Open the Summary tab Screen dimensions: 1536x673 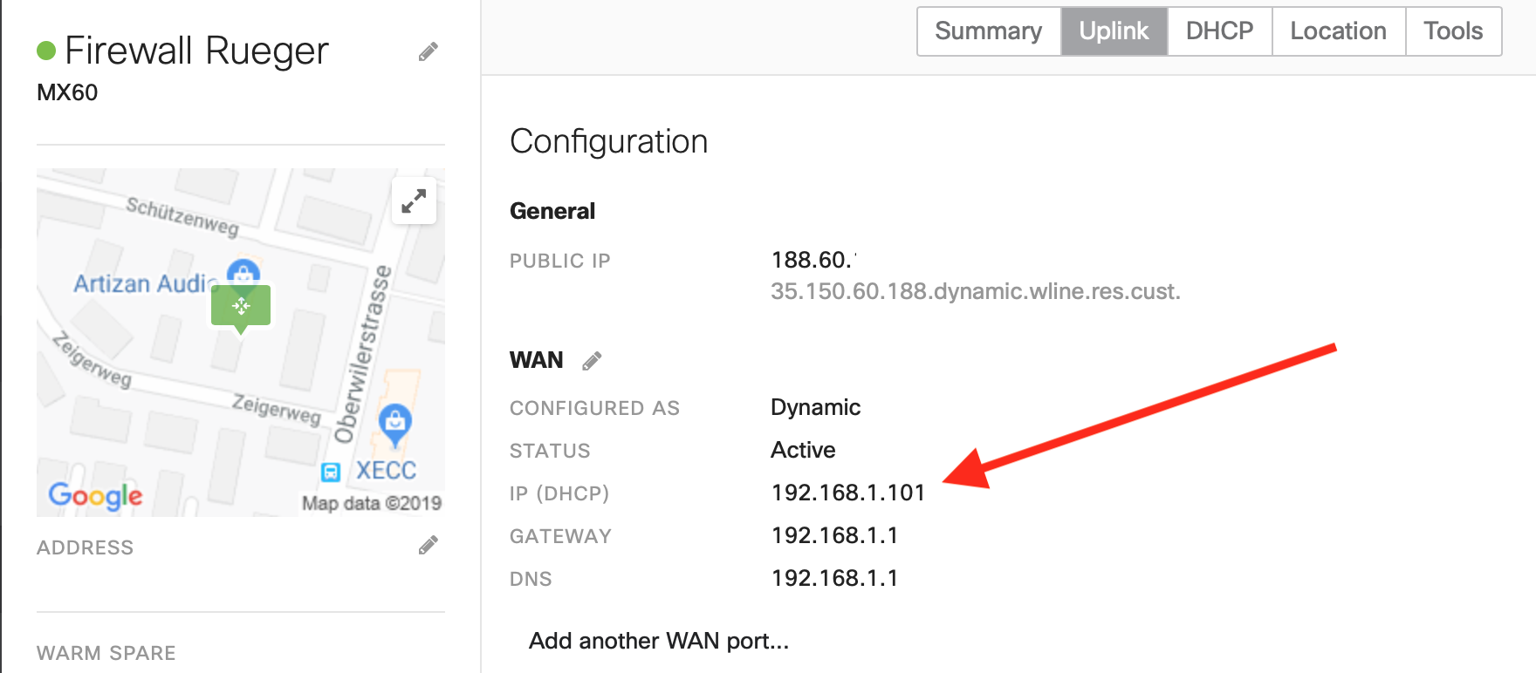point(988,31)
